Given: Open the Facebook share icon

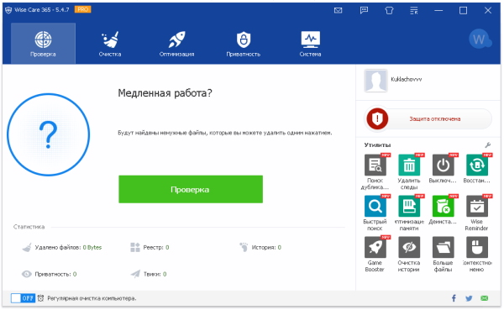Looking at the screenshot, I should (454, 298).
